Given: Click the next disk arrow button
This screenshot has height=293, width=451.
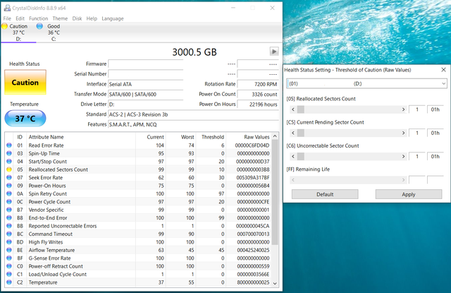Looking at the screenshot, I should pos(274,52).
